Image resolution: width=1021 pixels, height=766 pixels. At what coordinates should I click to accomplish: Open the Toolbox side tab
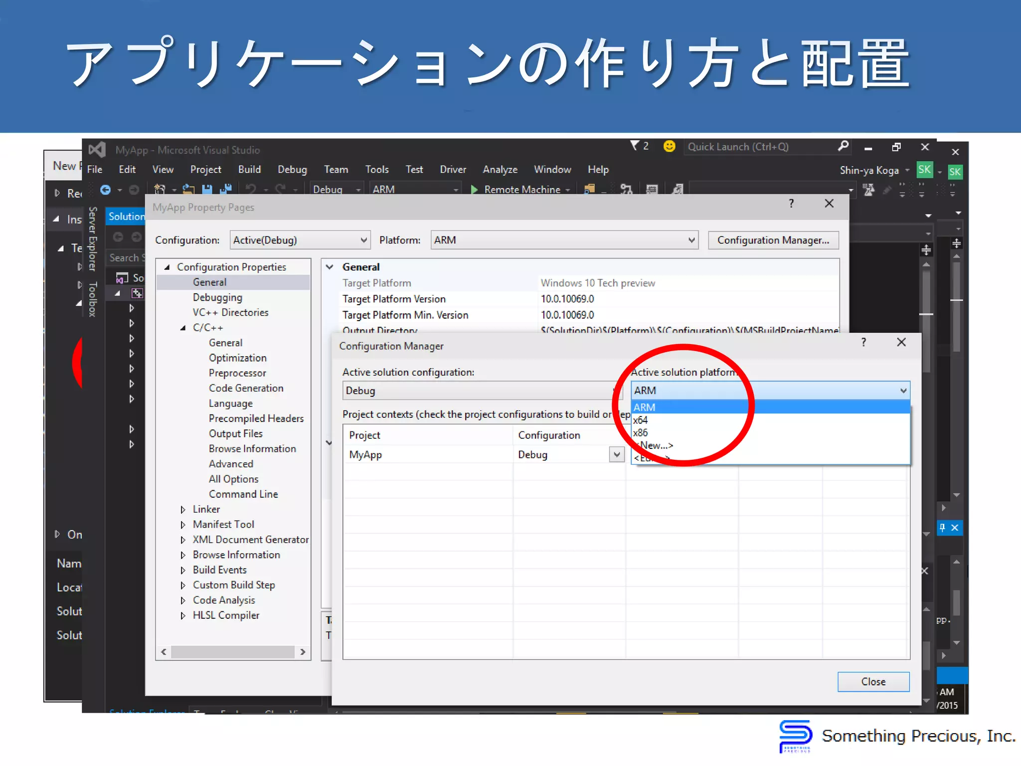click(92, 299)
